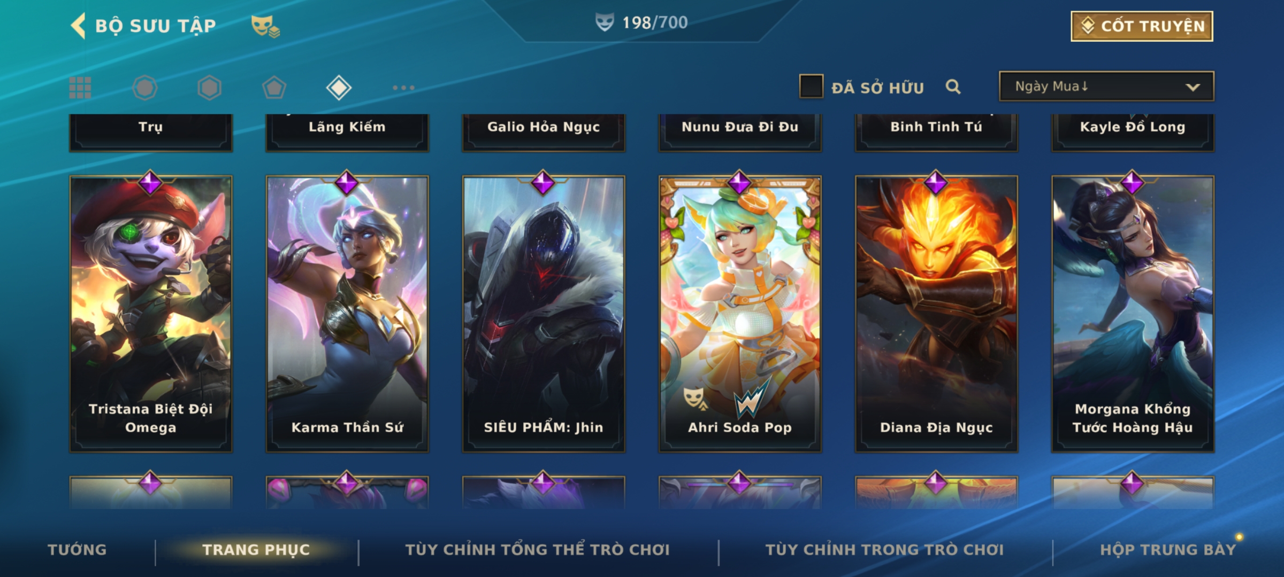Image resolution: width=1284 pixels, height=577 pixels.
Task: Go back using the Bộ Sưu Tập arrow
Action: pyautogui.click(x=79, y=26)
